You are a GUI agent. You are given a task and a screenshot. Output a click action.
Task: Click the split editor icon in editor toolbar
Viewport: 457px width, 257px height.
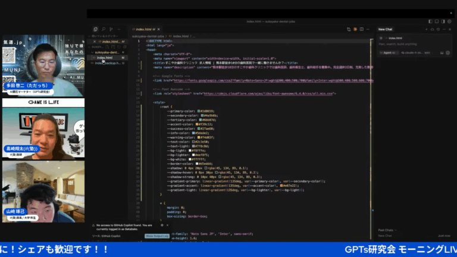tap(361, 29)
